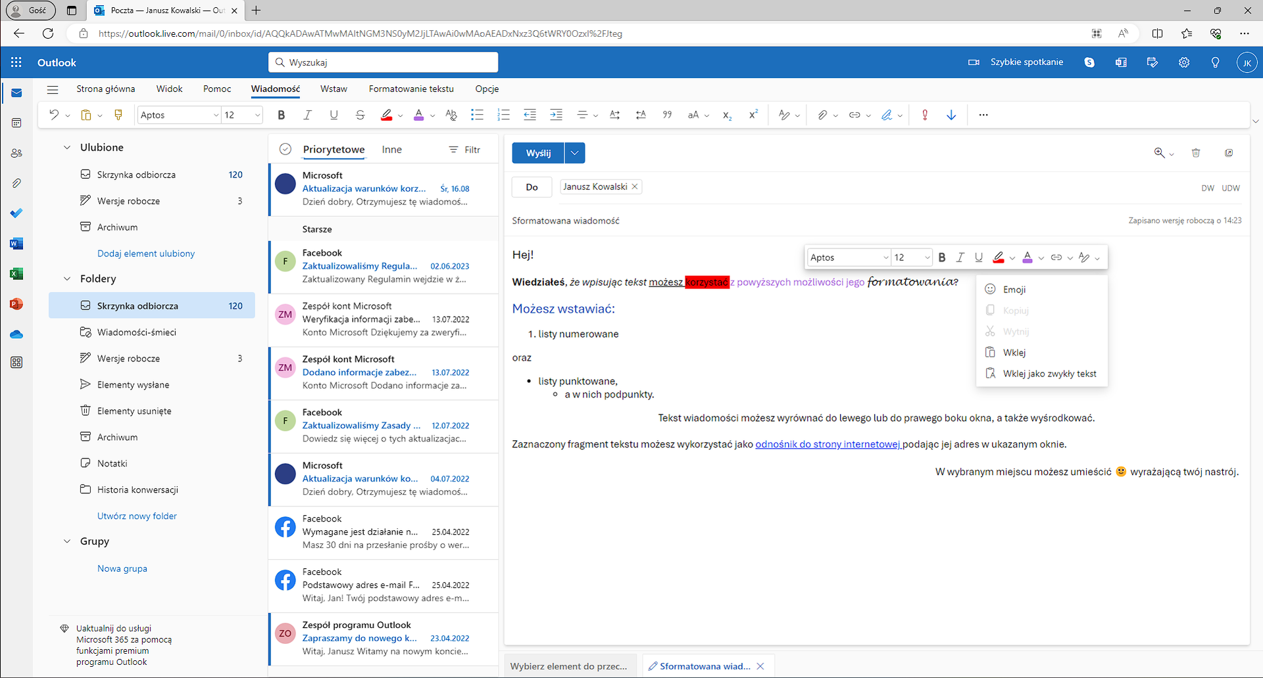This screenshot has height=678, width=1263.
Task: Mark message as high importance
Action: pos(925,115)
